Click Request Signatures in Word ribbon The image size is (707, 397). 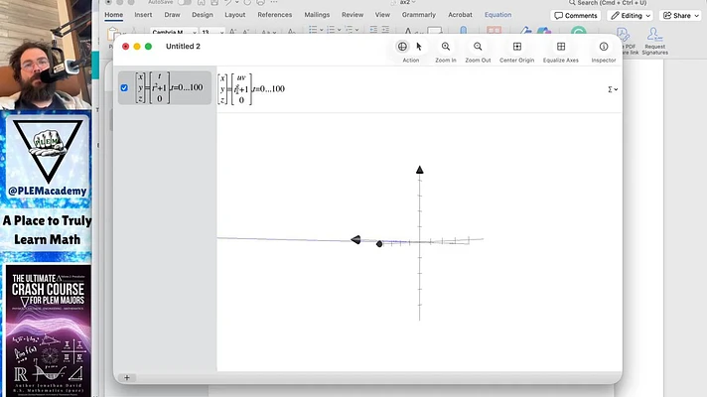654,41
